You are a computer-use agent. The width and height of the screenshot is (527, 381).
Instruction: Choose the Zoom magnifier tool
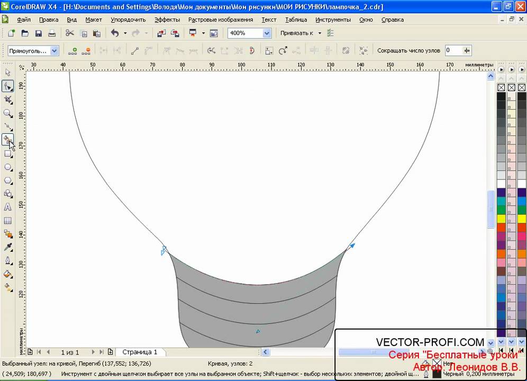click(x=8, y=113)
